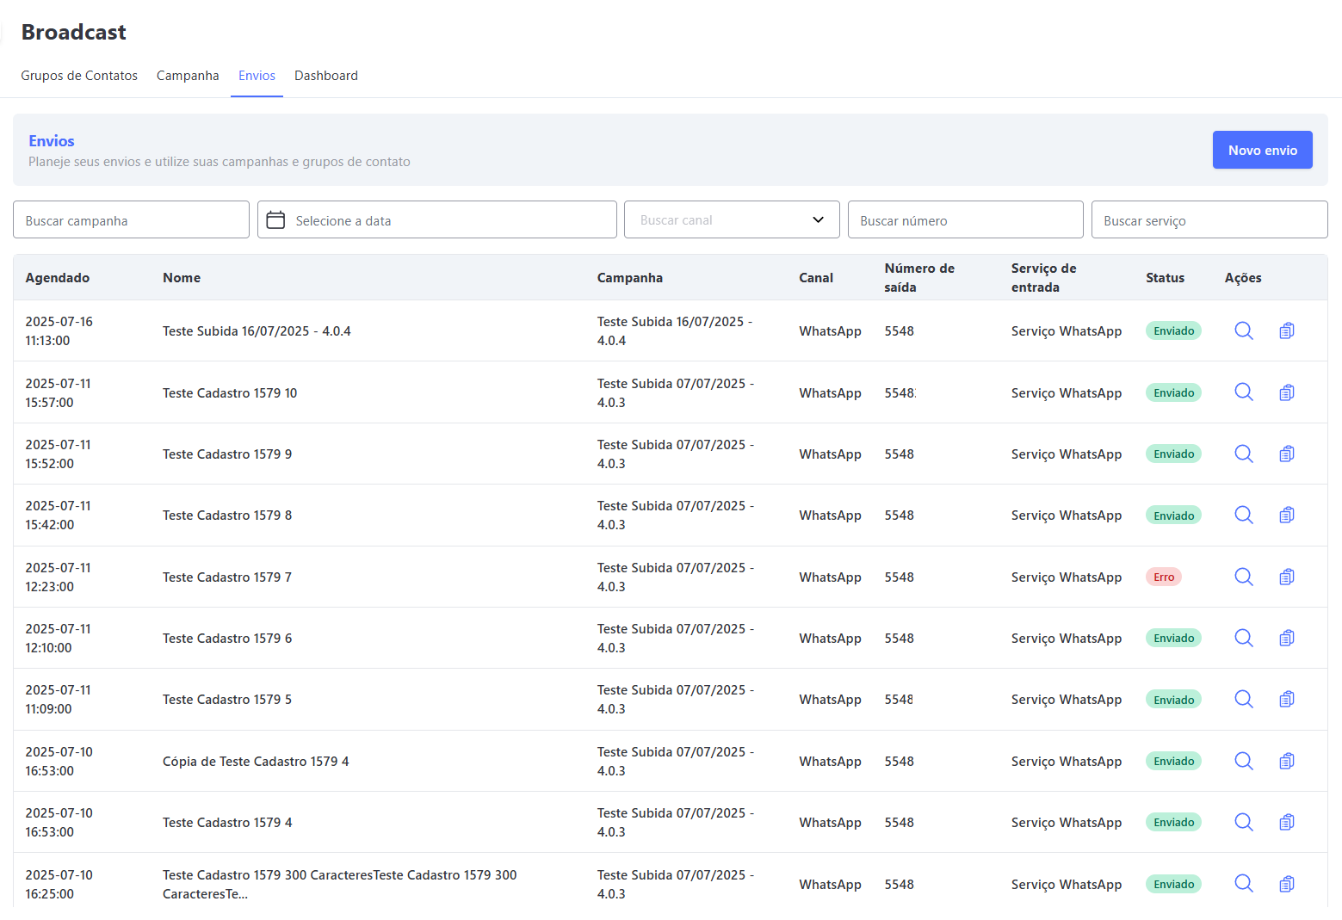Click Serviço de entrada column header
This screenshot has width=1342, height=920.
[1044, 277]
